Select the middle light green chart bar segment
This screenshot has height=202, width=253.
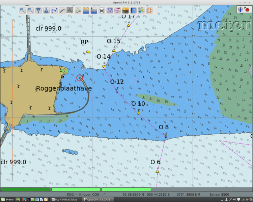tap(76, 190)
